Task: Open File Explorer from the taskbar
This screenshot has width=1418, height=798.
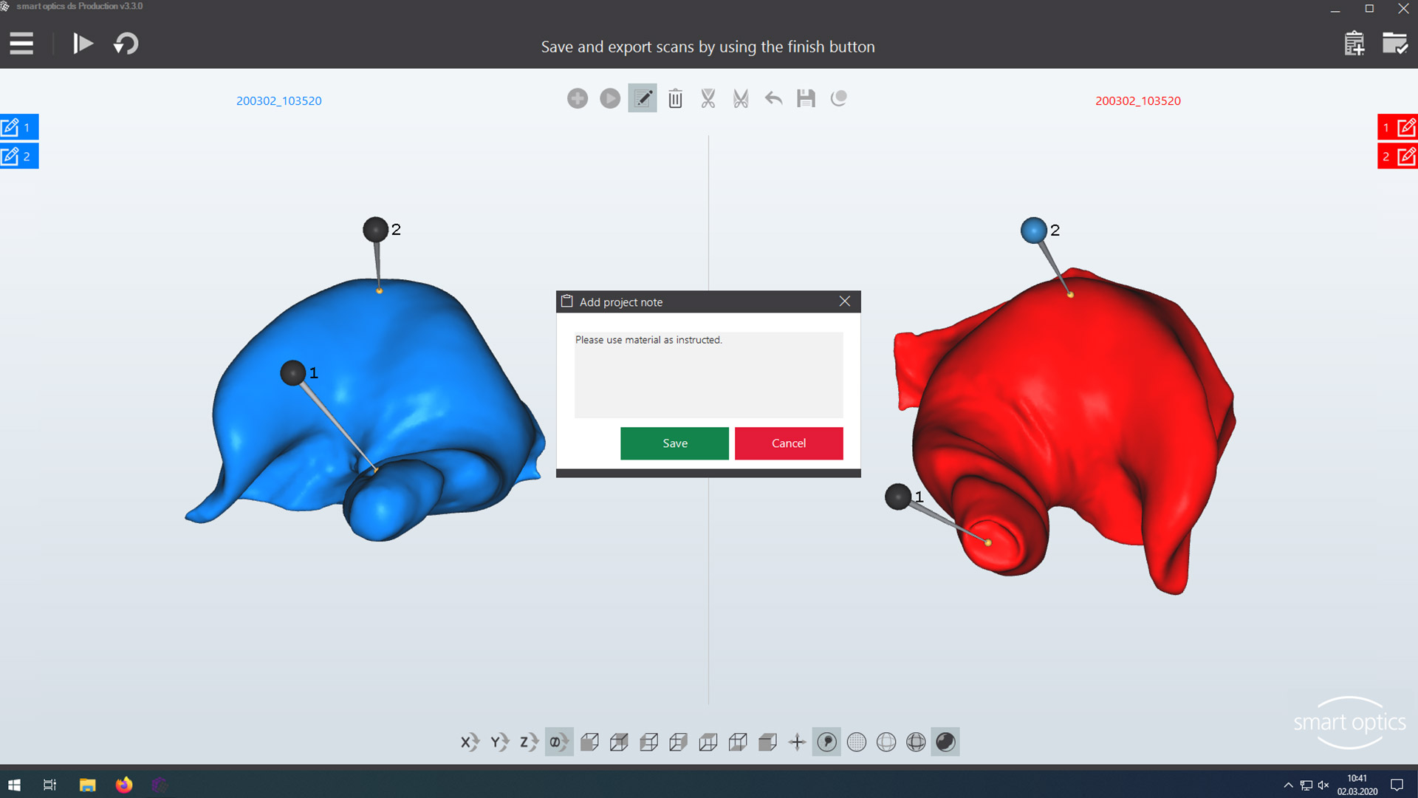Action: (x=87, y=785)
